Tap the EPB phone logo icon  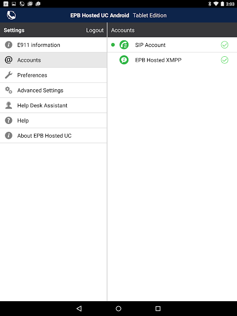11,15
